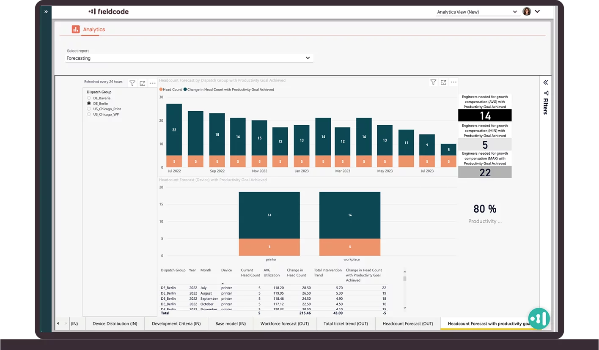The height and width of the screenshot is (350, 599).
Task: Open the Headcount Forecast with productivity goal tab
Action: [x=489, y=324]
